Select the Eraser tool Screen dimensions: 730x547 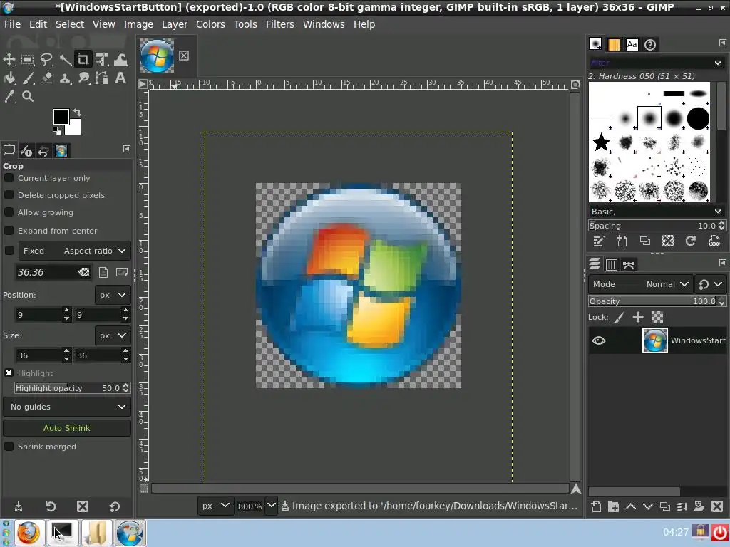(46, 78)
